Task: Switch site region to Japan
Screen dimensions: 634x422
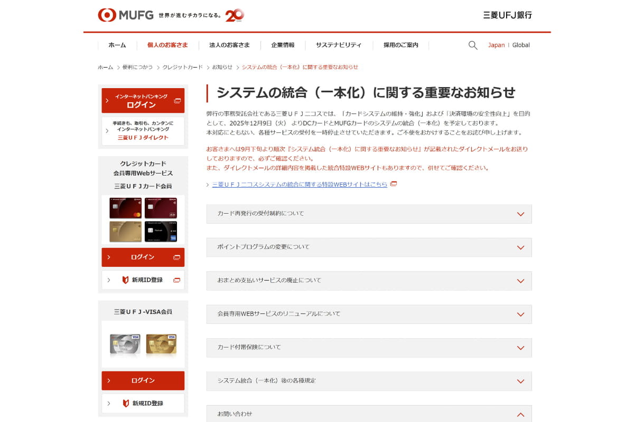Action: [496, 45]
